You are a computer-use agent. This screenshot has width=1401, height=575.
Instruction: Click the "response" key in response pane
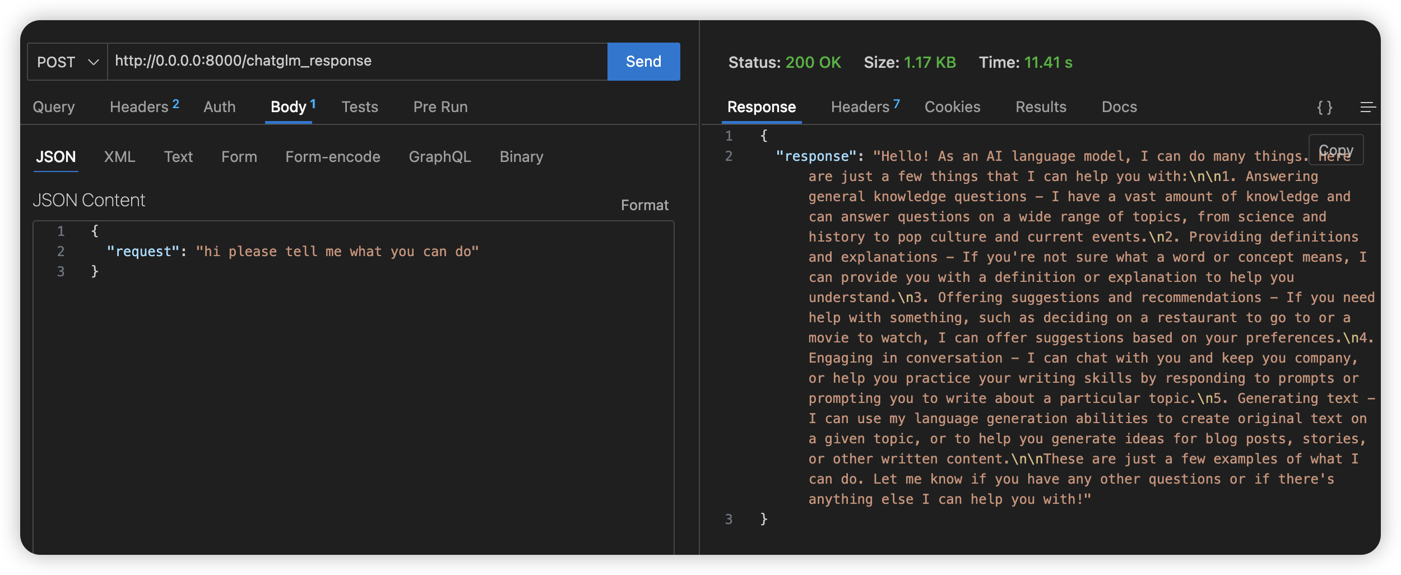coord(817,156)
